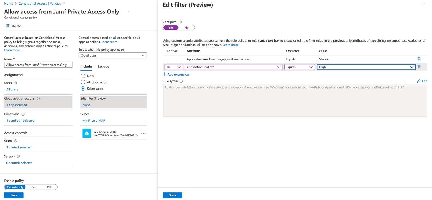Screen dimensions: 432x200
Task: Open the 1 condition selected link
Action: click(x=21, y=121)
